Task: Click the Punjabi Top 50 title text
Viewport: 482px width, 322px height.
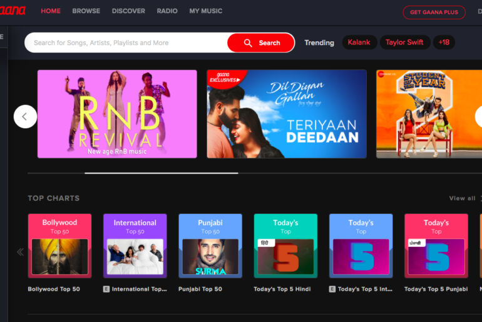Action: click(200, 289)
